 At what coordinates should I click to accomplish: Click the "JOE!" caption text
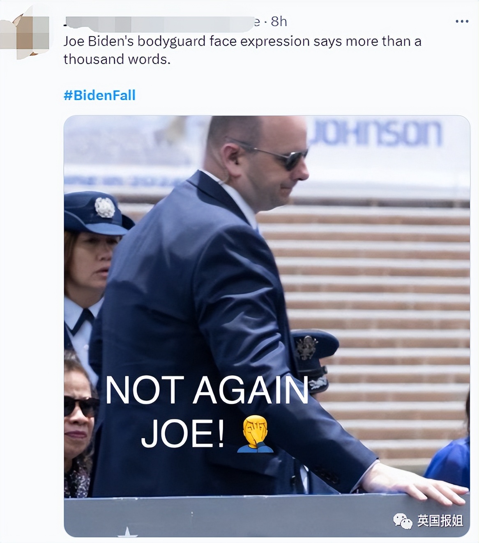(x=183, y=434)
